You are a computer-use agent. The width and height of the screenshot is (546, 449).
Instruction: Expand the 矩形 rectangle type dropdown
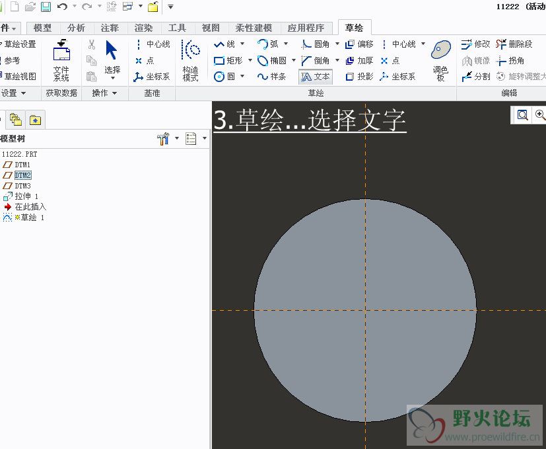pos(250,60)
